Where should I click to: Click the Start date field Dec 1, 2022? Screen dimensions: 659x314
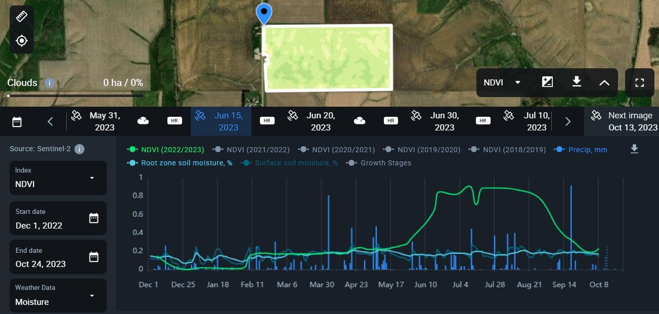pyautogui.click(x=58, y=218)
